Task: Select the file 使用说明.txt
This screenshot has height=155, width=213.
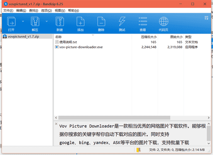Action: 68,42
